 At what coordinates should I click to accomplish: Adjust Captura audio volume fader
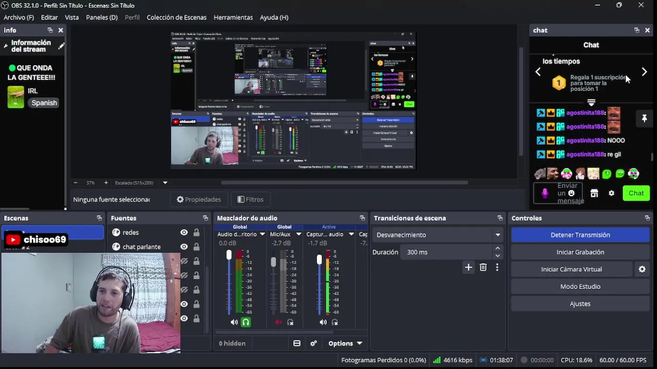click(x=319, y=260)
